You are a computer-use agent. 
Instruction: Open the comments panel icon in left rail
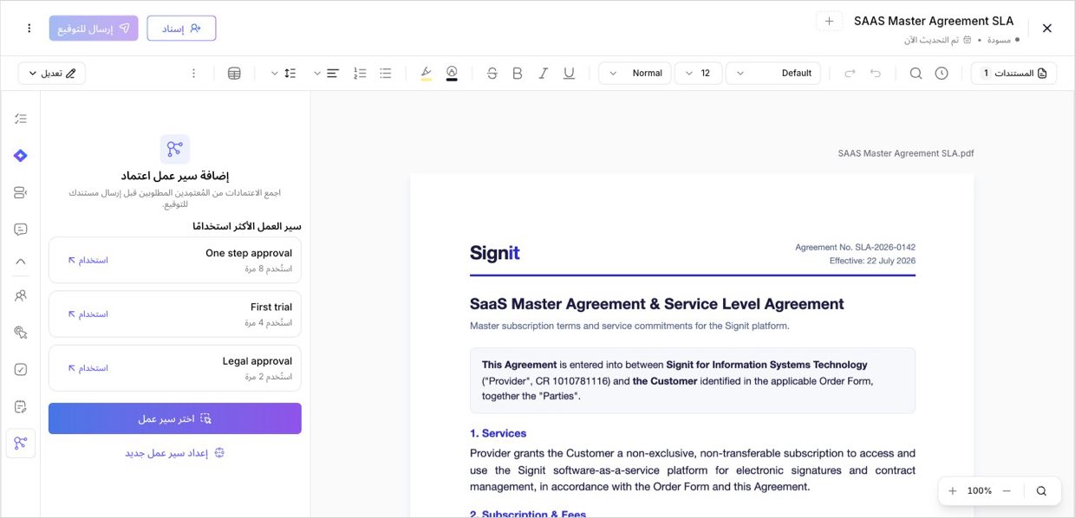[21, 230]
